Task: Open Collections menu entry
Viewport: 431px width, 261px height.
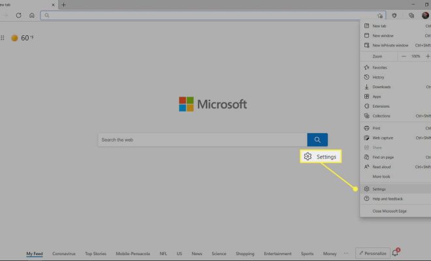Action: pyautogui.click(x=396, y=116)
